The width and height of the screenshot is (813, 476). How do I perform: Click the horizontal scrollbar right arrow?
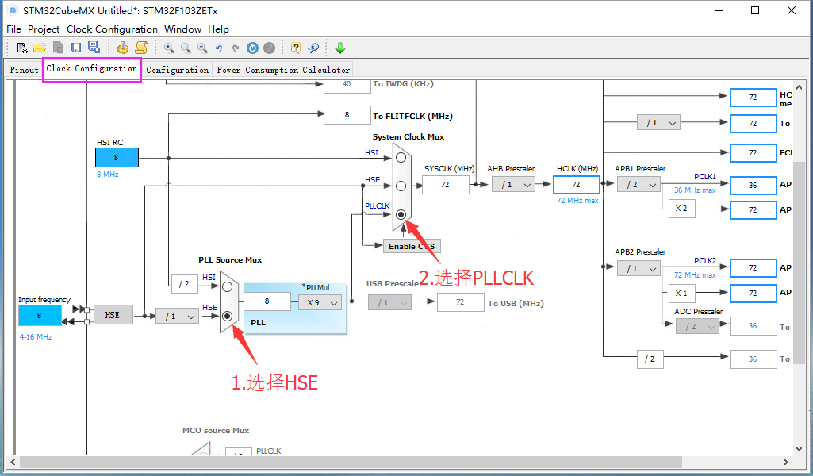(x=786, y=462)
